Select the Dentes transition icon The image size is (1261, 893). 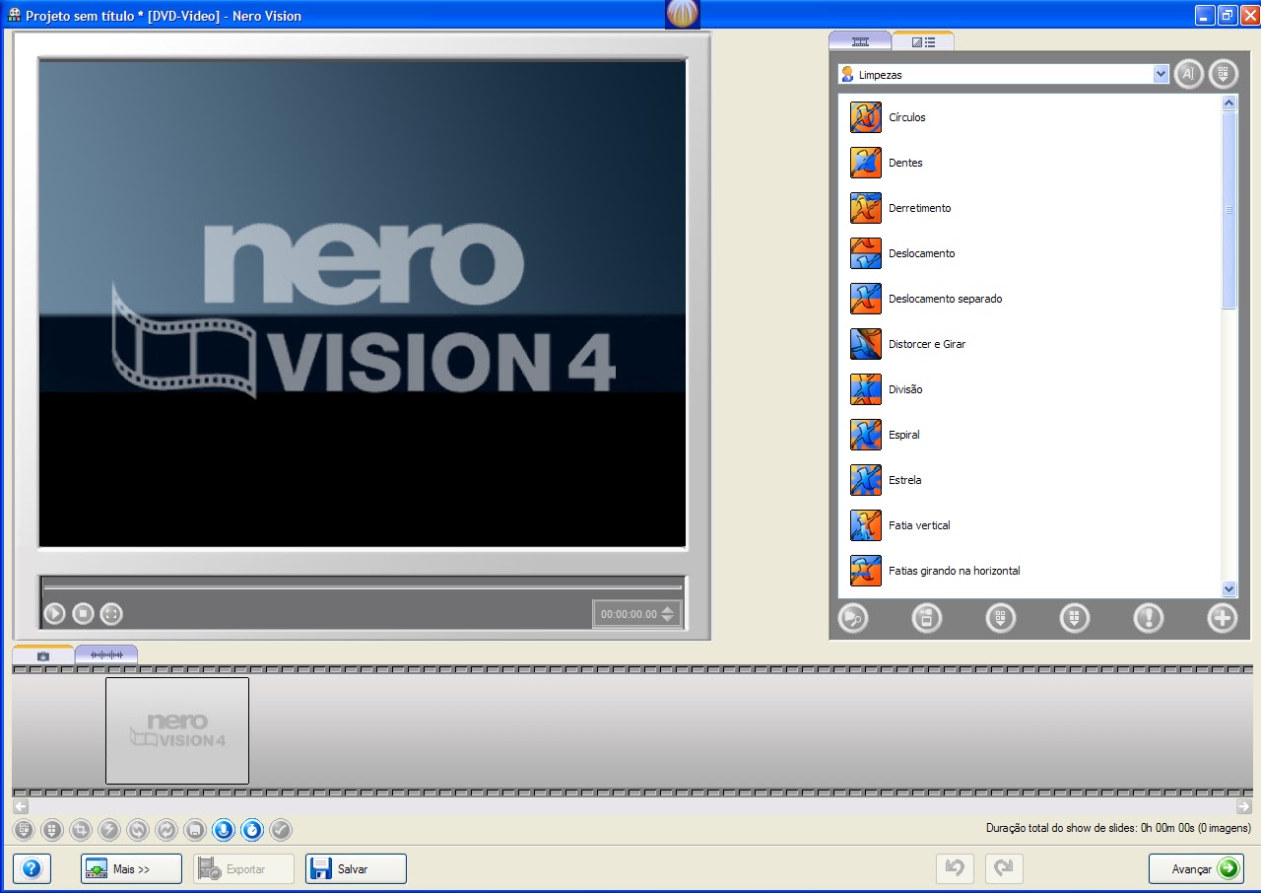point(866,163)
